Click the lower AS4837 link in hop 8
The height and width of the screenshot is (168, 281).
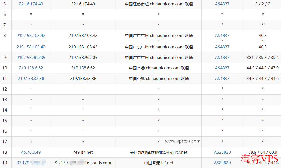pyautogui.click(x=222, y=47)
